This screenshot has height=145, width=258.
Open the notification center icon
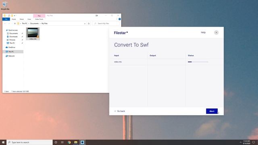click(x=254, y=142)
